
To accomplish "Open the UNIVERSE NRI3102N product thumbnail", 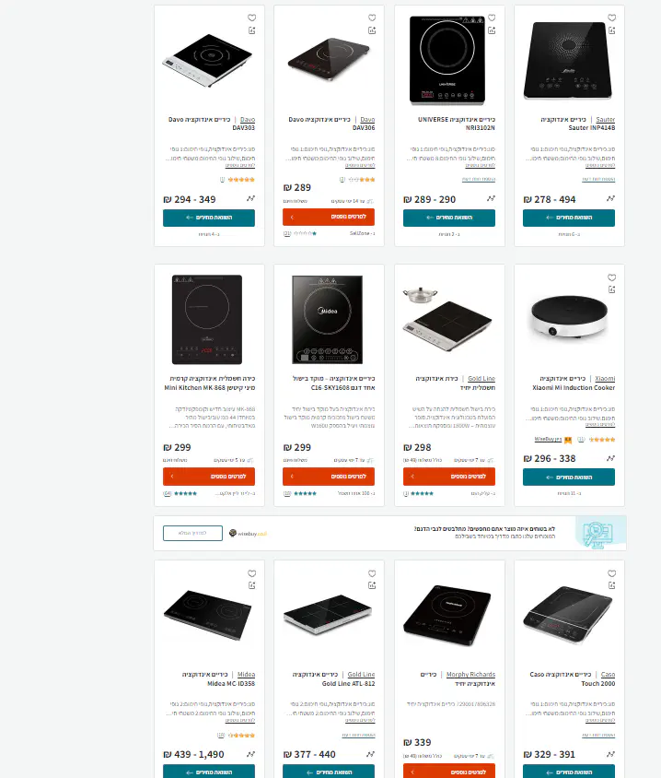I will click(446, 60).
